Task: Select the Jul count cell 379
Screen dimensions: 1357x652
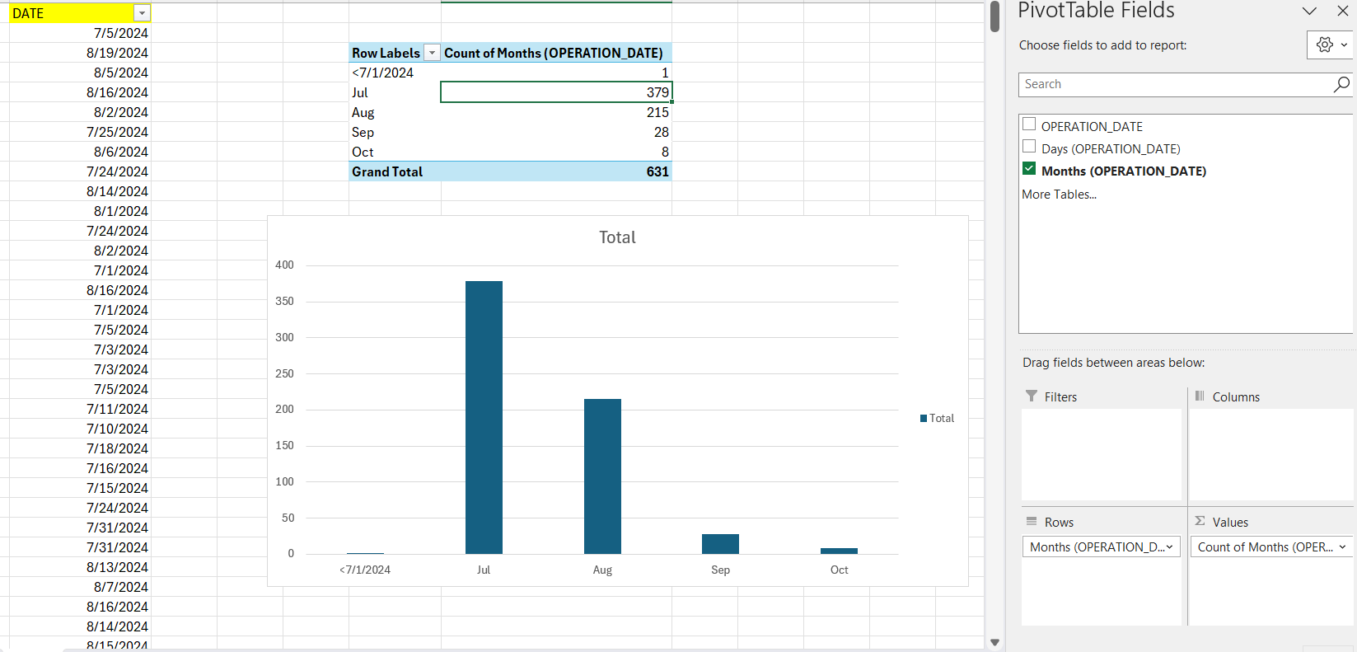Action: (556, 92)
